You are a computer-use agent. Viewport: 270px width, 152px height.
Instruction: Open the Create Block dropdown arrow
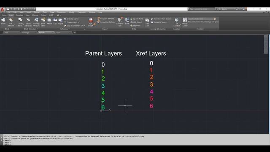[x=24, y=25]
